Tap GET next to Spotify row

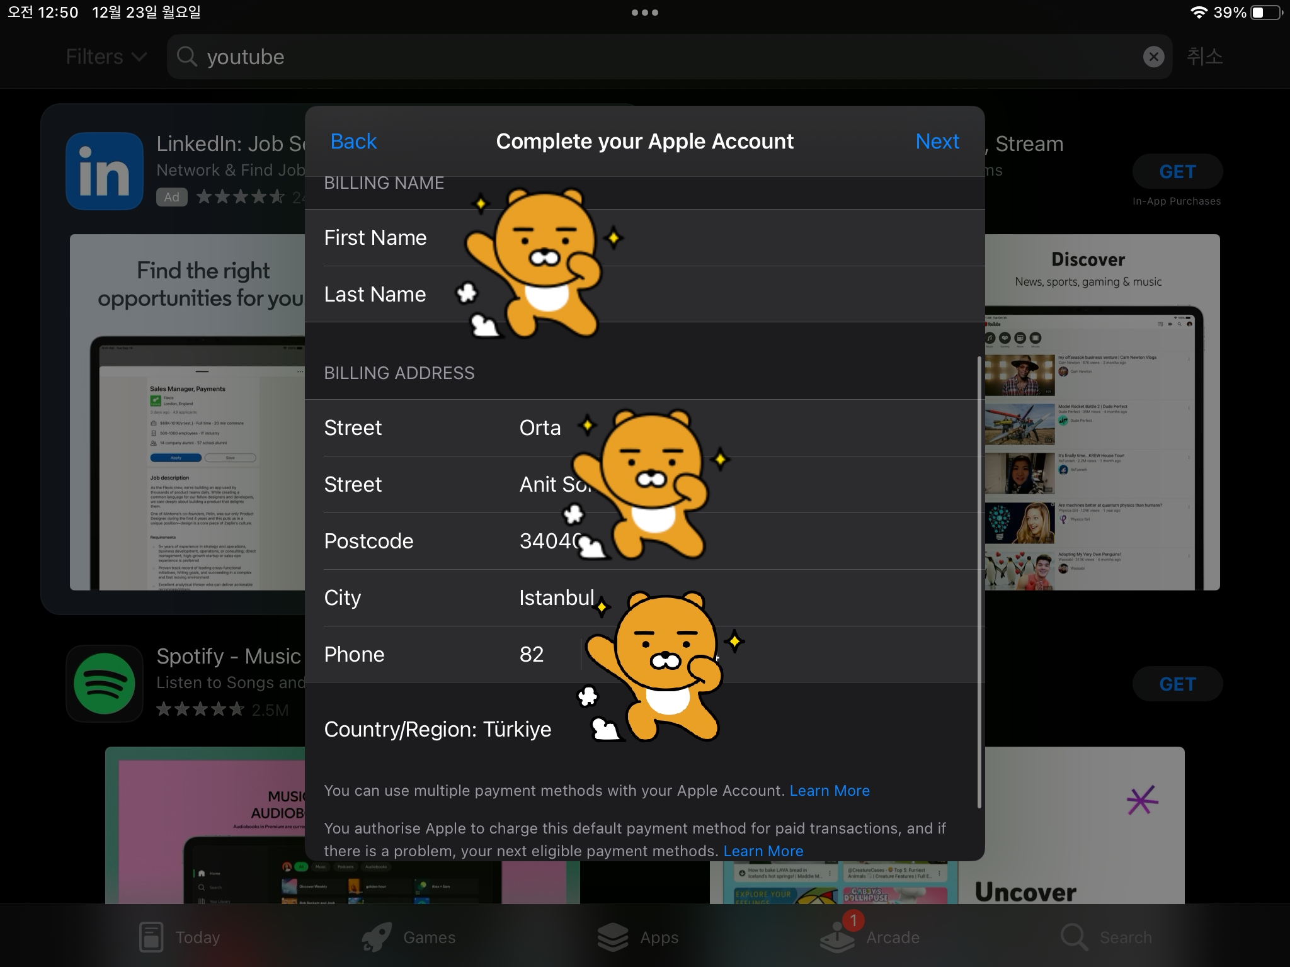(1177, 684)
